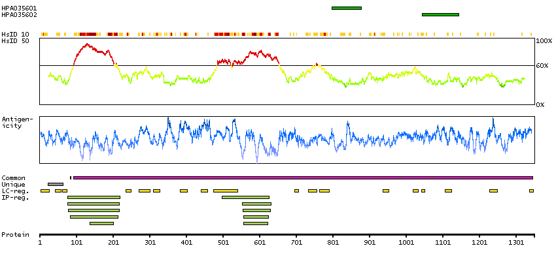Select the HPA035601 label
Screen dimensions: 556x261
click(x=19, y=8)
